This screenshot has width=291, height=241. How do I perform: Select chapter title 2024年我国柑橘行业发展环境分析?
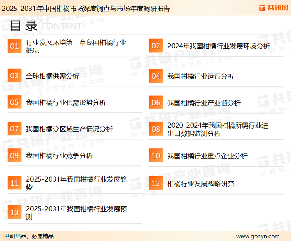click(x=218, y=46)
